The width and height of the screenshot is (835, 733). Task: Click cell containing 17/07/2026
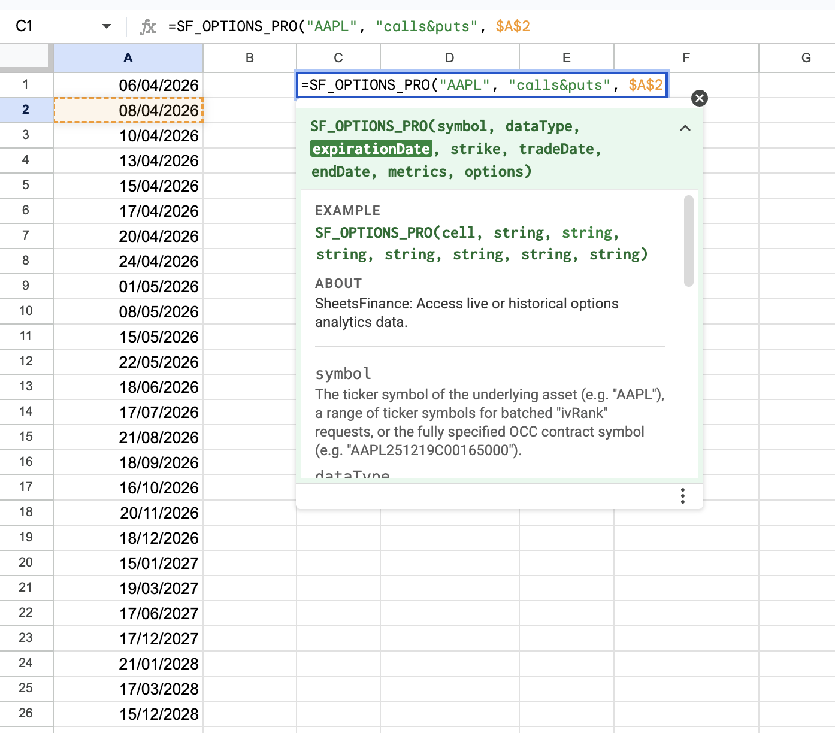coord(128,412)
